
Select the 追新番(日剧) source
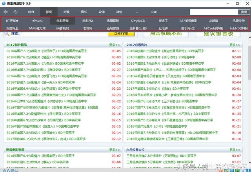click(138, 28)
